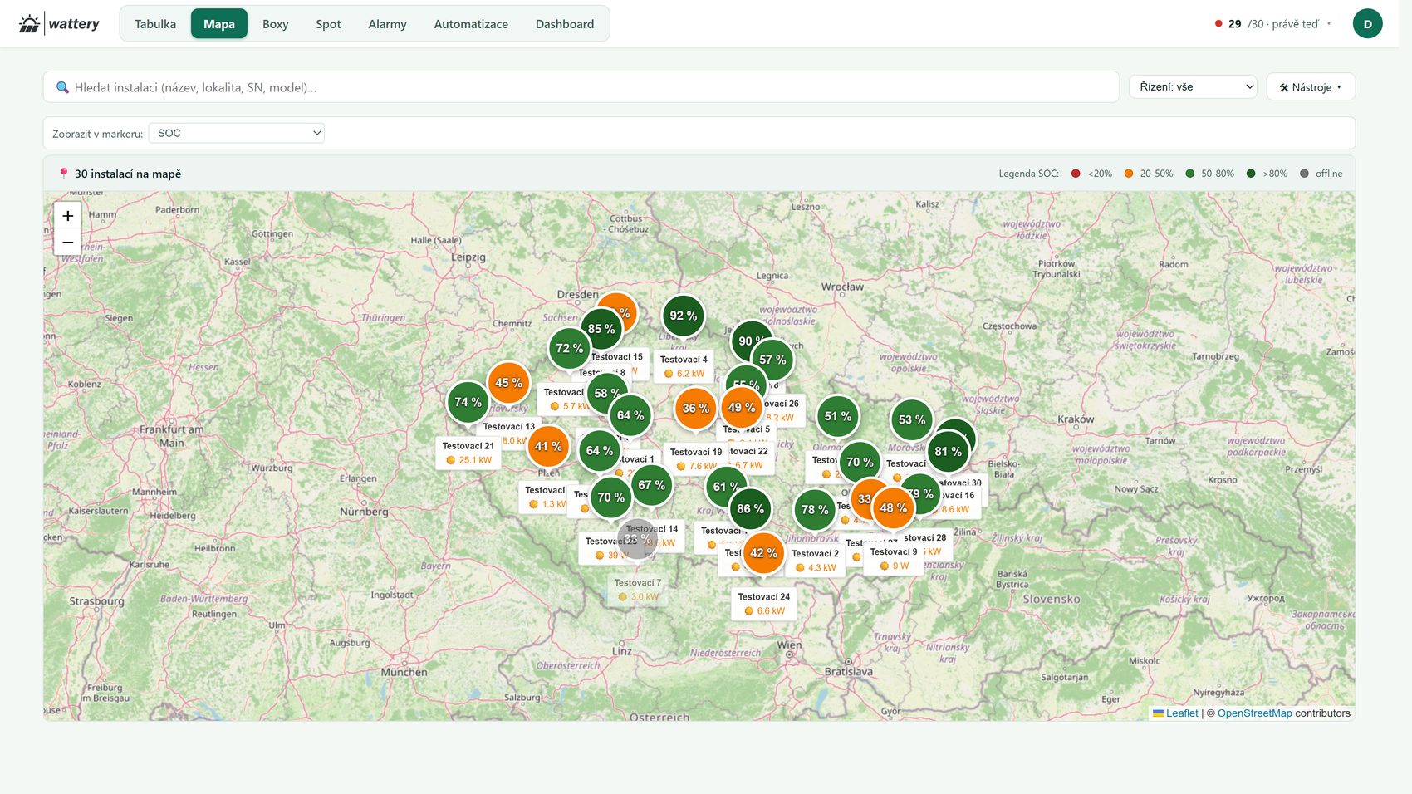This screenshot has width=1412, height=794.
Task: Switch to the Tabulka tab
Action: tap(155, 24)
